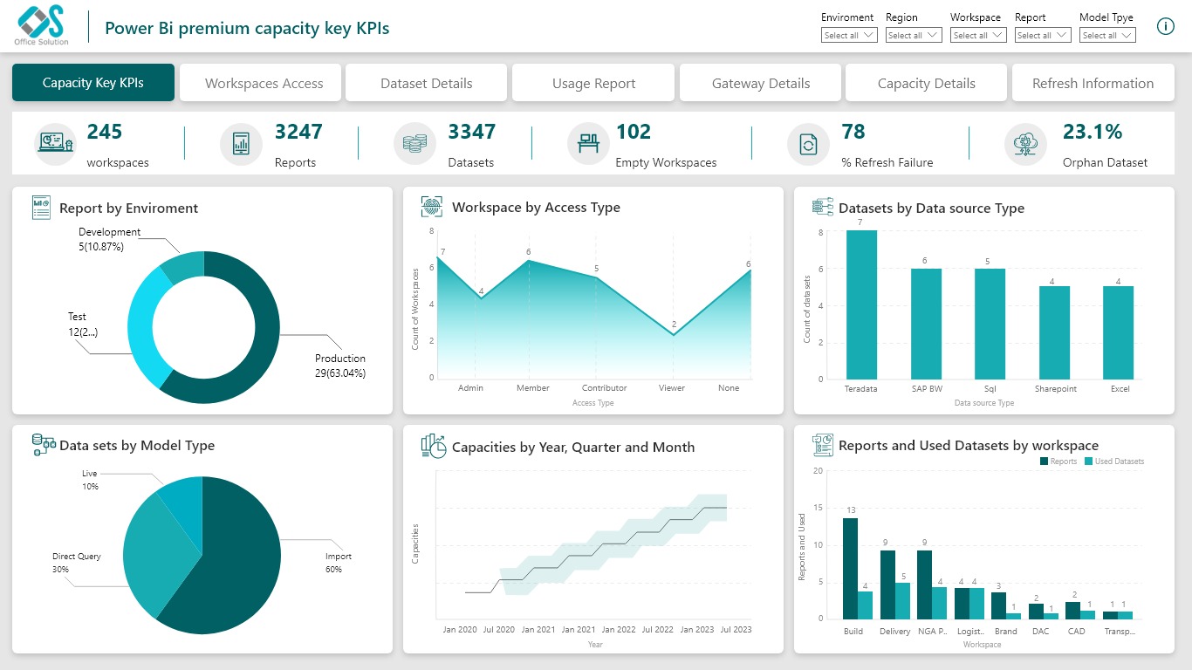The image size is (1192, 670).
Task: Open the Dataset Details tab
Action: click(x=426, y=83)
